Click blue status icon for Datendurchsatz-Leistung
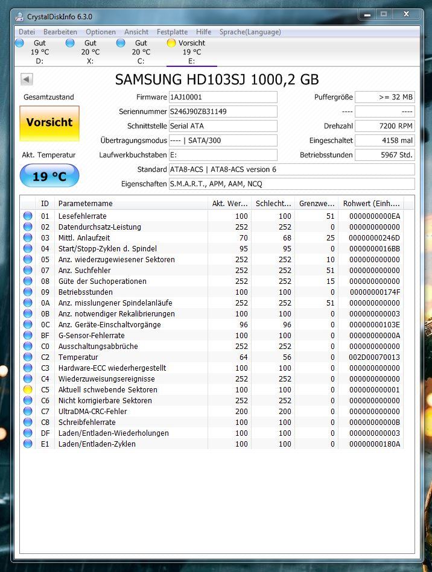This screenshot has height=572, width=432. 28,227
